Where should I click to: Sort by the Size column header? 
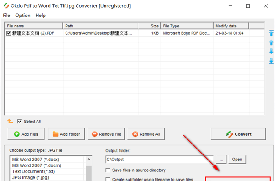pos(149,26)
